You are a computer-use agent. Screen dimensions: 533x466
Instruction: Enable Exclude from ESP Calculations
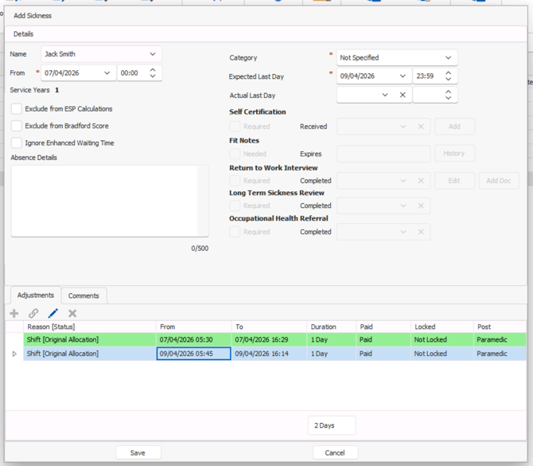17,109
